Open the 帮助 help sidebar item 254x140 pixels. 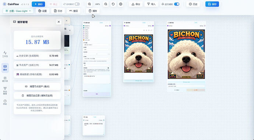(5, 102)
